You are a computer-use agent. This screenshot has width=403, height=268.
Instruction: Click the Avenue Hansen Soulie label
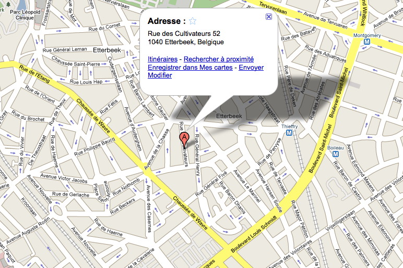(x=269, y=190)
